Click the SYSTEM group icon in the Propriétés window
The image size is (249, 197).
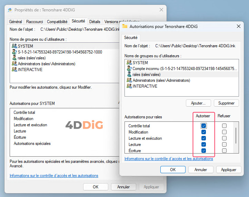[14, 46]
